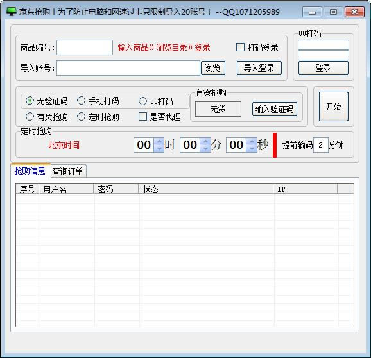The width and height of the screenshot is (371, 358).
Task: Open the 查询订单 tab
Action: click(x=68, y=171)
